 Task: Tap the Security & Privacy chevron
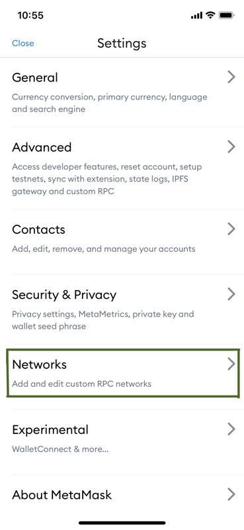coord(231,294)
